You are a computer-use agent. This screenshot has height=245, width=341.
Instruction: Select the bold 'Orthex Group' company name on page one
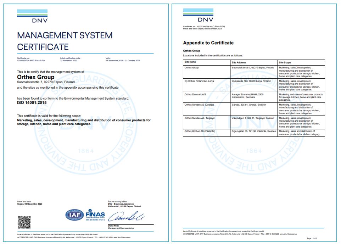point(36,77)
